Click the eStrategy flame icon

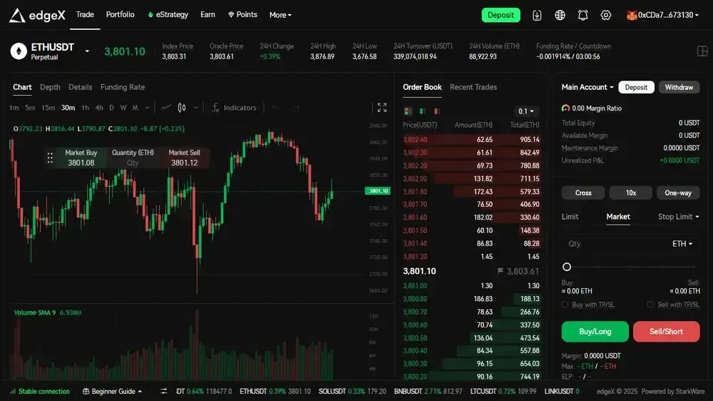150,14
